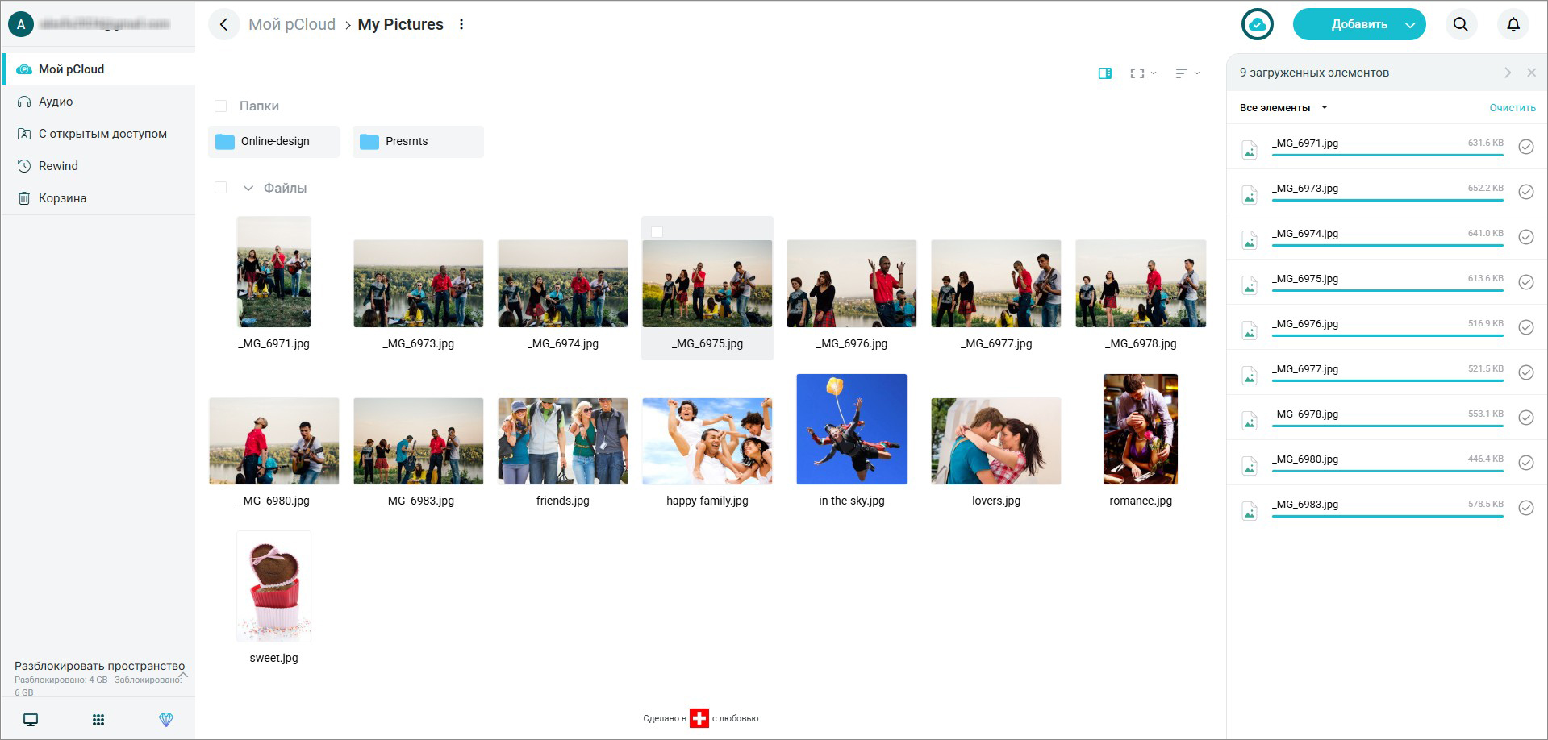This screenshot has height=740, width=1548.
Task: Expand the Добавить dropdown arrow
Action: [x=1410, y=25]
